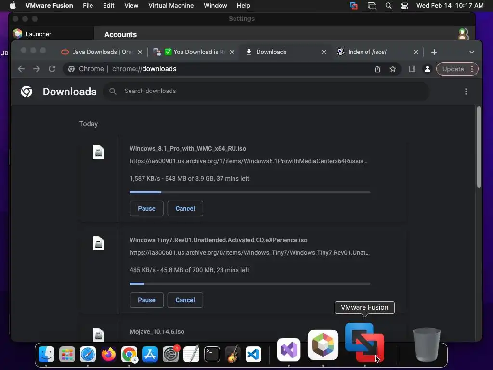Pause the Windows.Tiny7 ISO download

(146, 300)
